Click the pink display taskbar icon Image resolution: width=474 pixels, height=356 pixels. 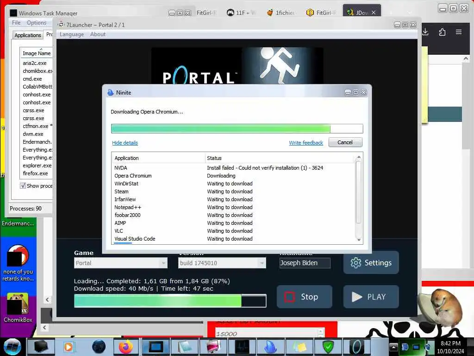(x=213, y=347)
